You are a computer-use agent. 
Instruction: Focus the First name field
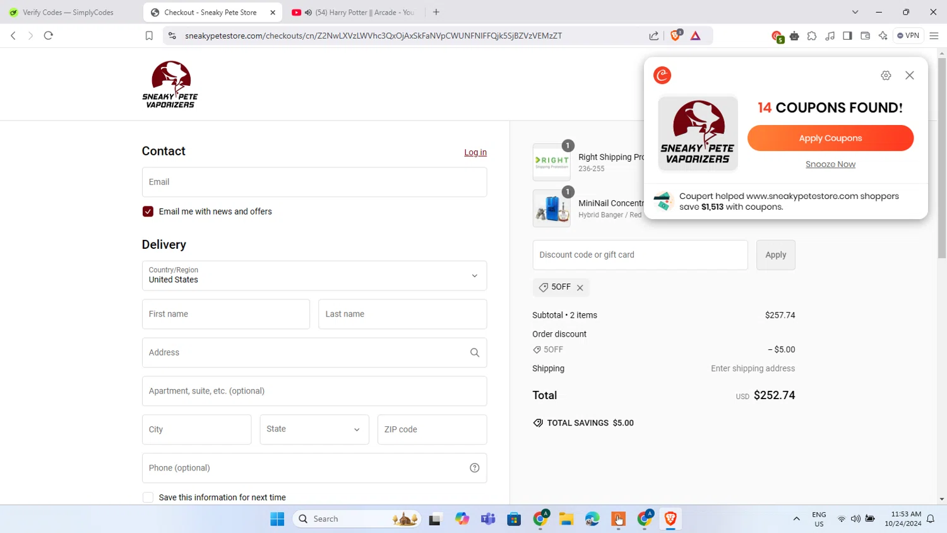pyautogui.click(x=226, y=314)
